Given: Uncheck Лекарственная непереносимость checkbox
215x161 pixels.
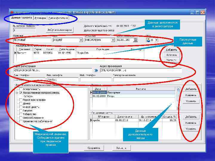Looking at the screenshot, I should click(x=21, y=93).
